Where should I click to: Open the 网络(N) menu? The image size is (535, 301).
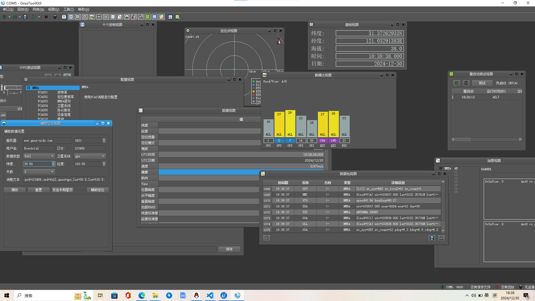click(38, 9)
